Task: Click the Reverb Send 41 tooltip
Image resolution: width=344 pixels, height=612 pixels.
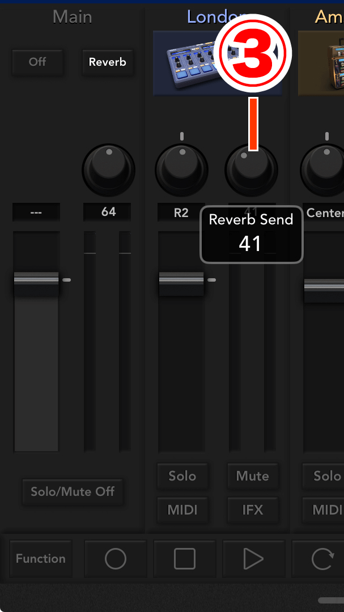Action: pyautogui.click(x=252, y=235)
